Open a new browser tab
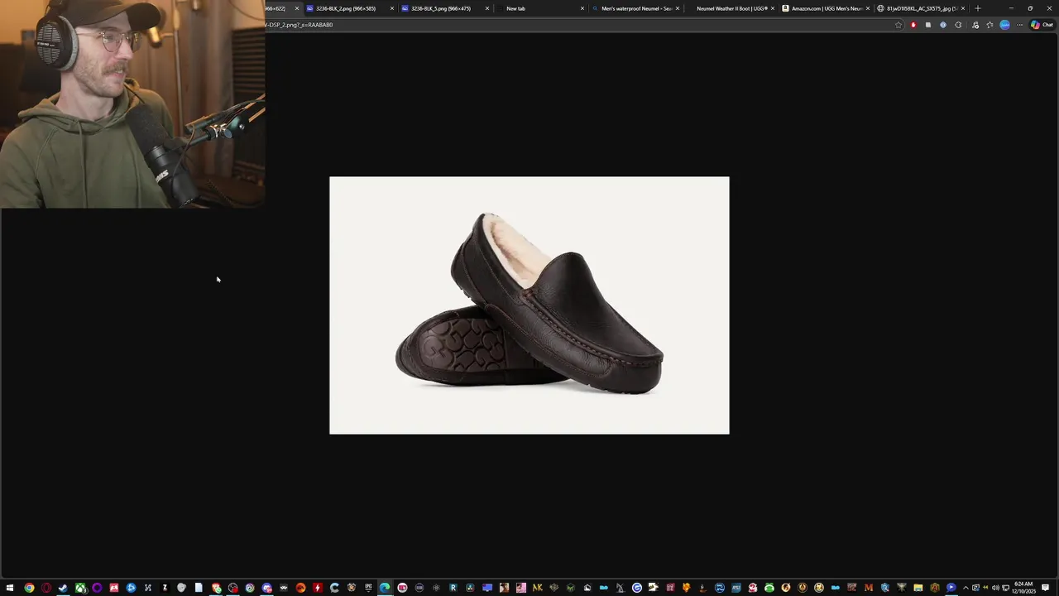Viewport: 1059px width, 596px height. (978, 8)
